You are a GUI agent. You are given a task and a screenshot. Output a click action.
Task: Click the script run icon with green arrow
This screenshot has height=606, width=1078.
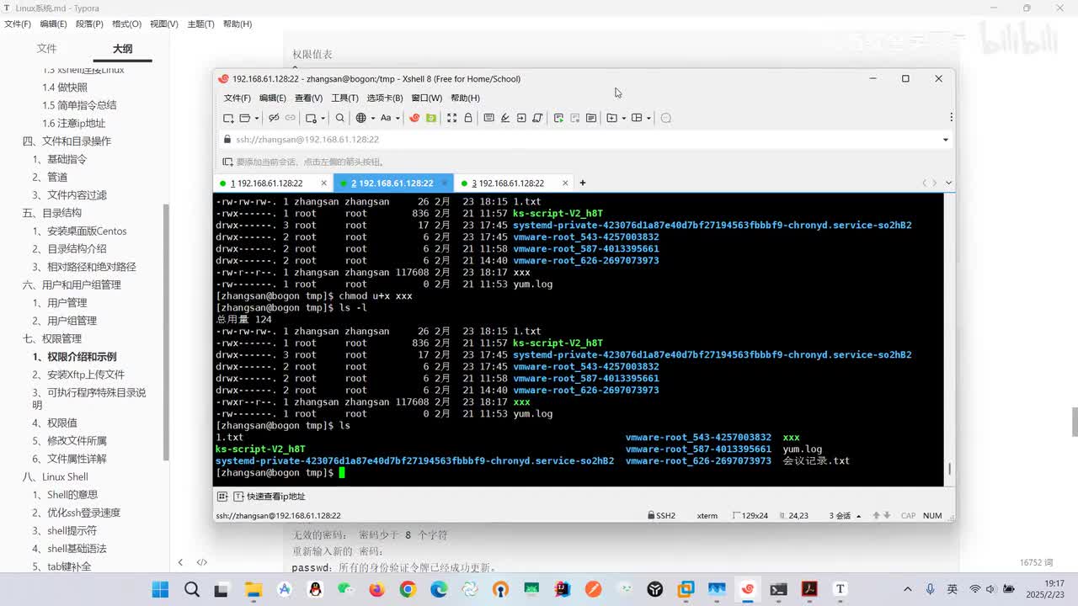click(558, 118)
